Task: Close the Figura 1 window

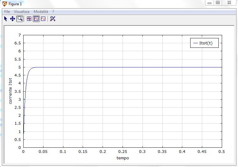Action: [229, 2]
